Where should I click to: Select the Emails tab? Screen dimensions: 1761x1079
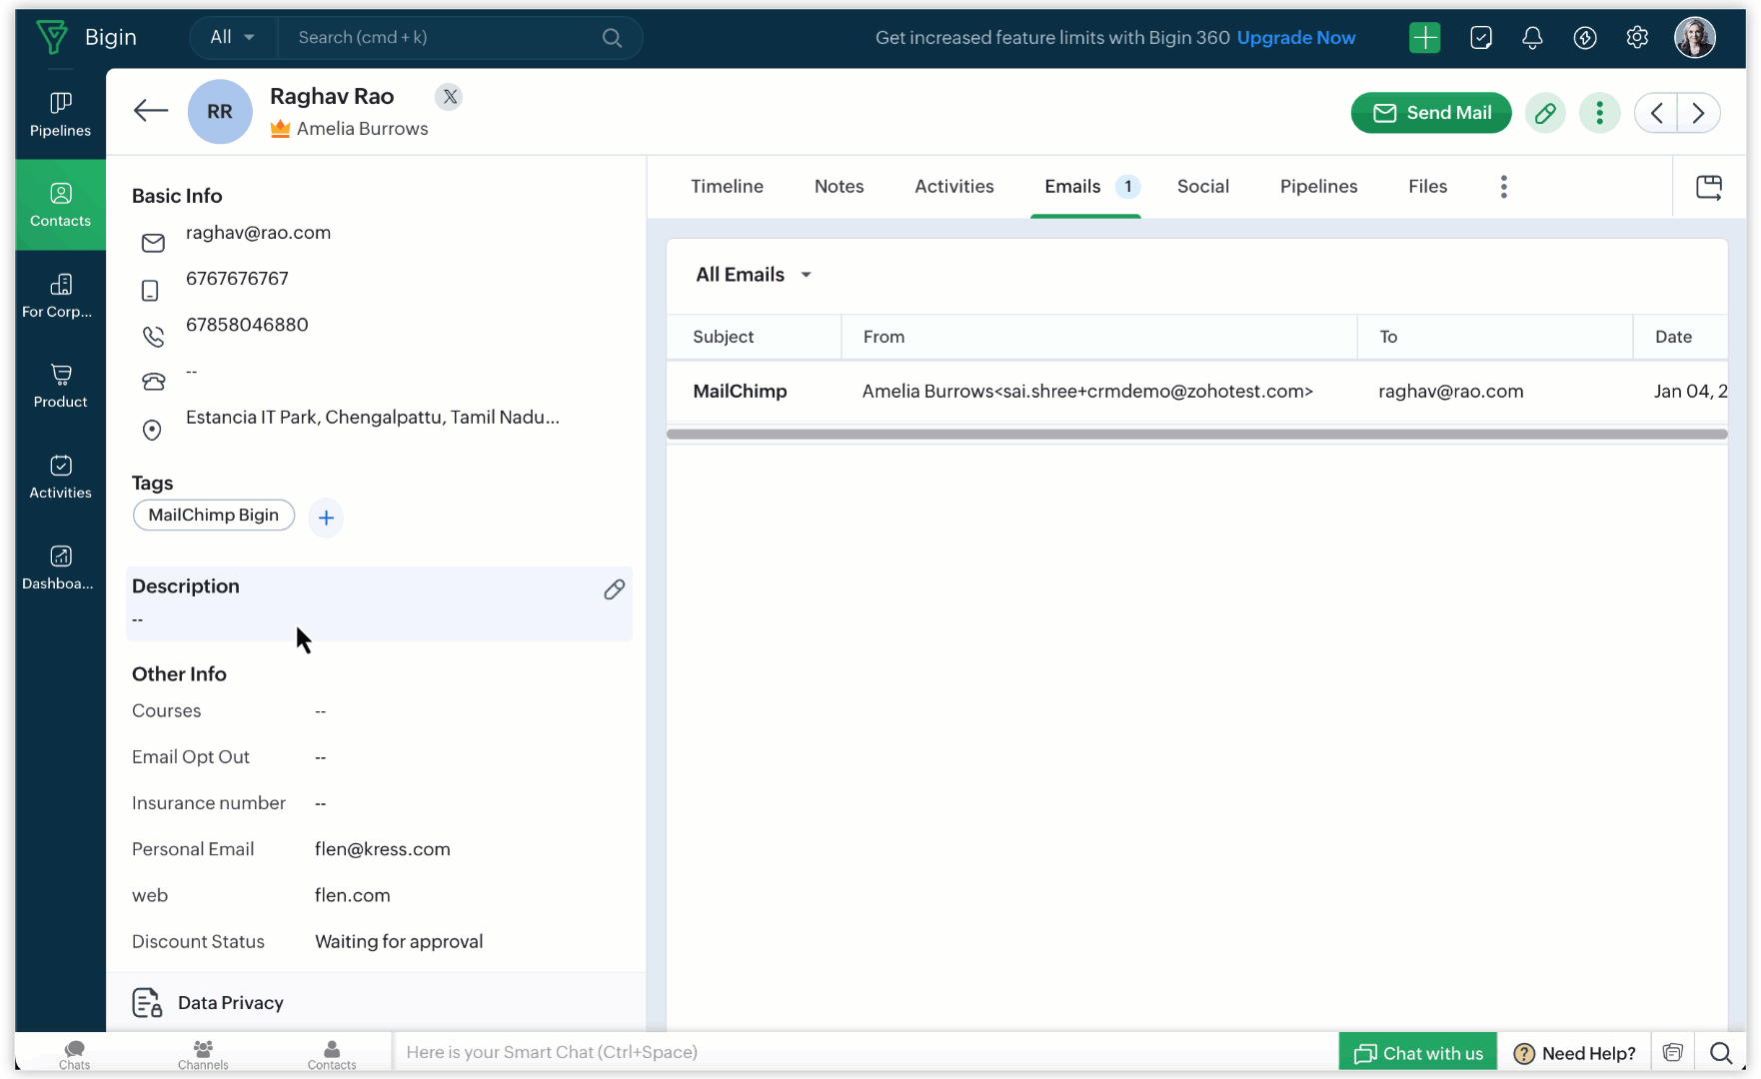1086,187
